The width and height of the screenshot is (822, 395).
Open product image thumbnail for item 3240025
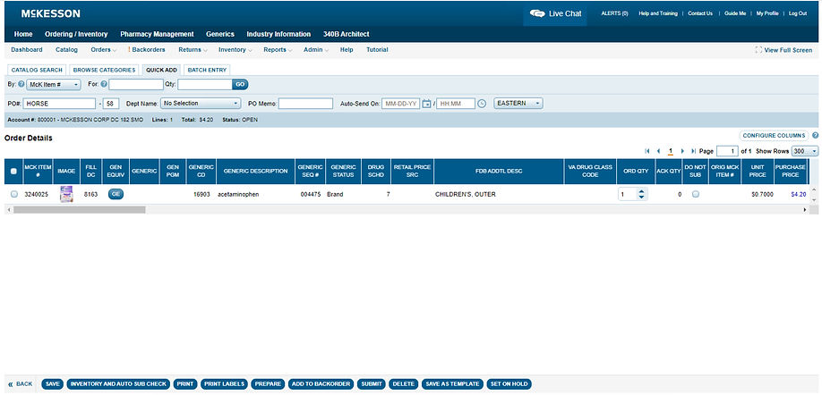pyautogui.click(x=66, y=194)
